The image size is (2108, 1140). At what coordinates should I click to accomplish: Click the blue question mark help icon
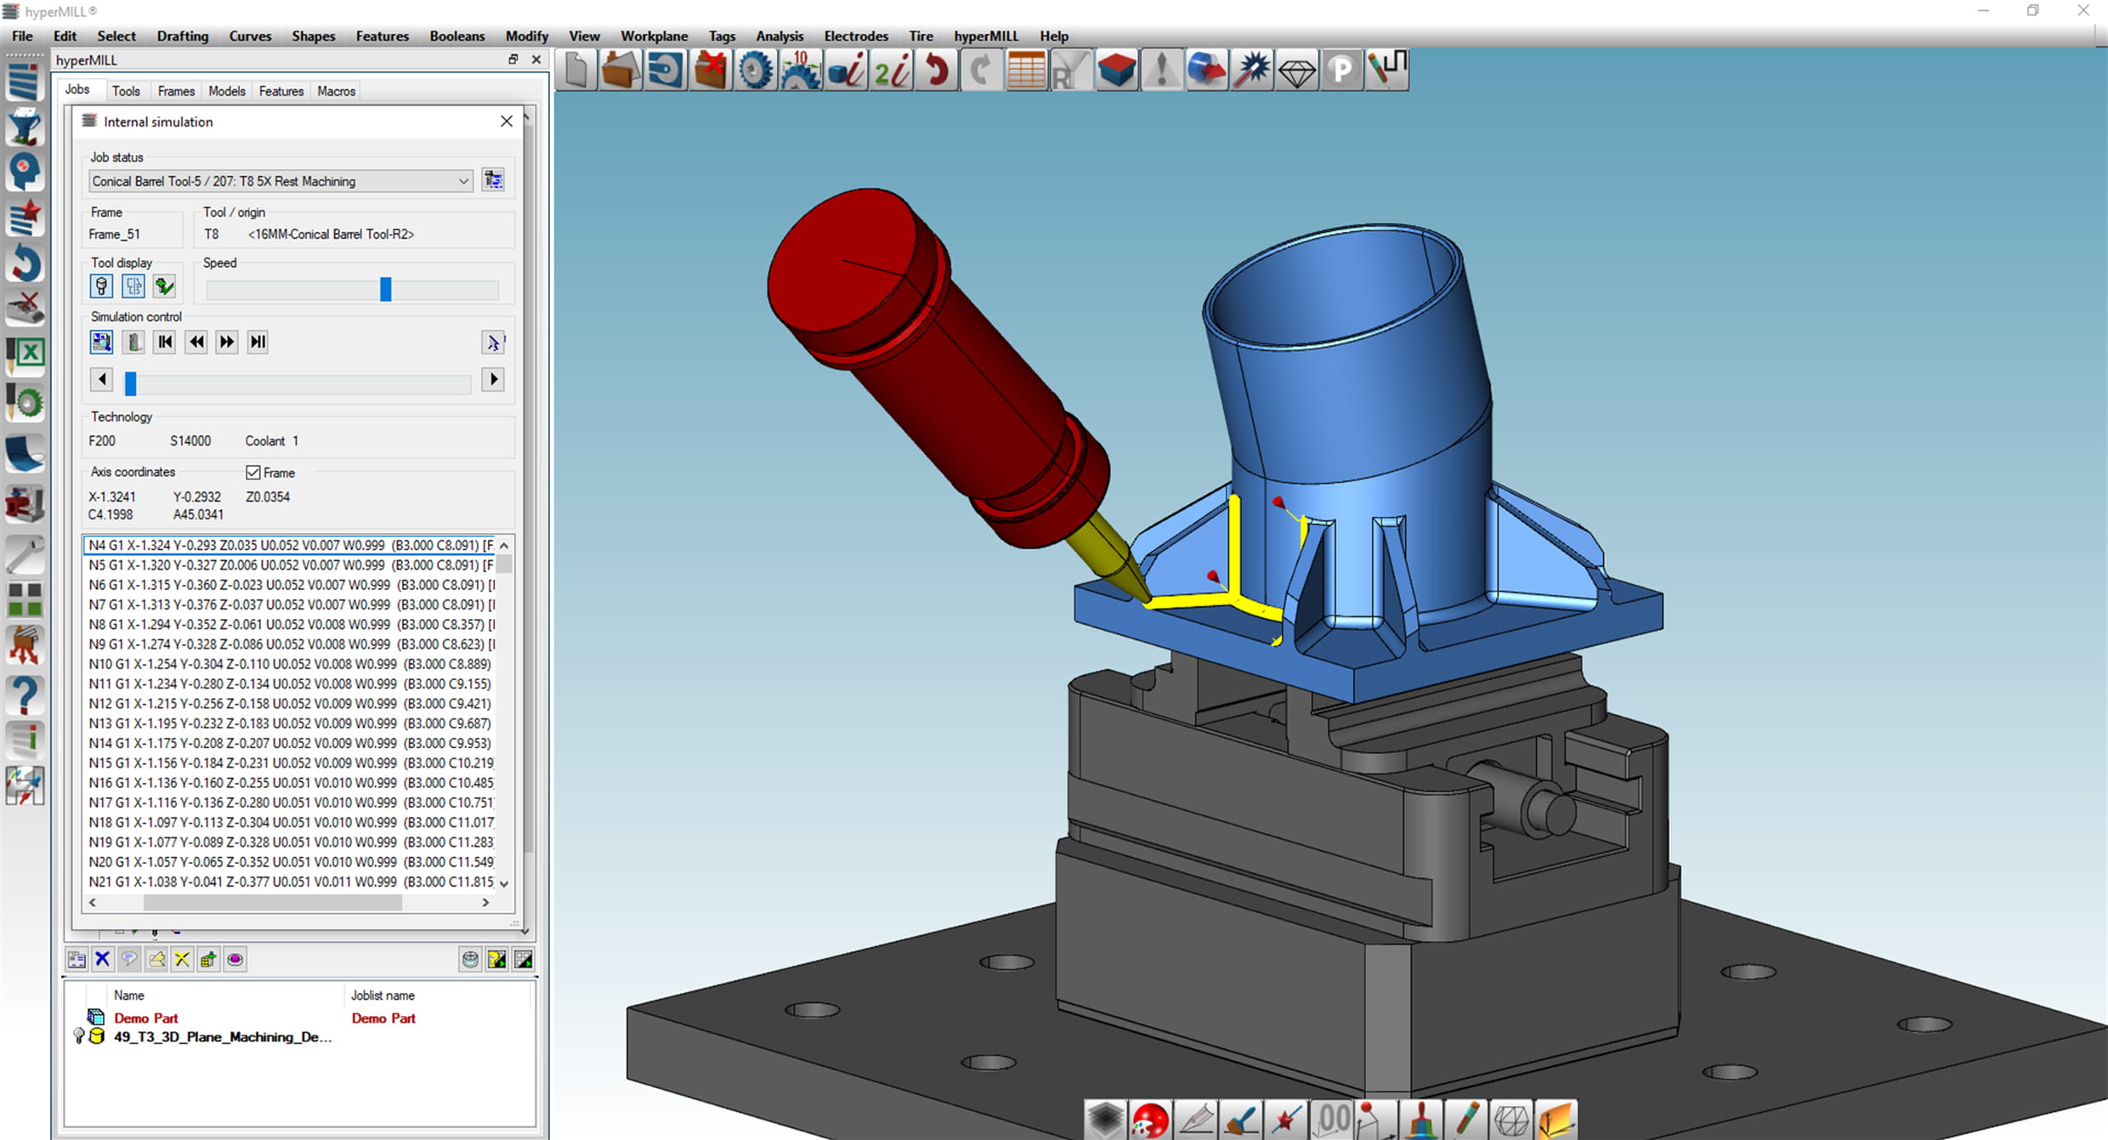point(25,695)
